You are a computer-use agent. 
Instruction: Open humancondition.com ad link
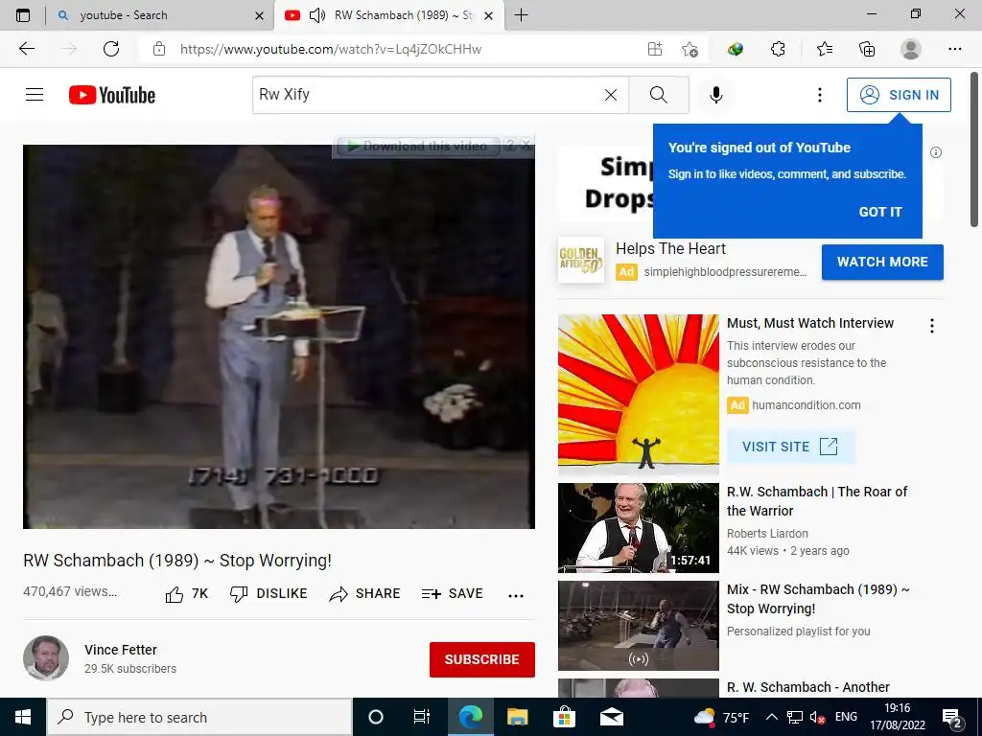pyautogui.click(x=806, y=405)
